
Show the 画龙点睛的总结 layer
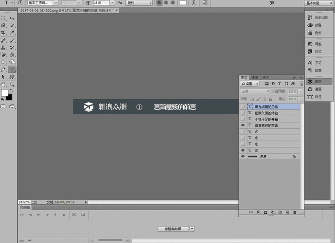click(x=243, y=106)
